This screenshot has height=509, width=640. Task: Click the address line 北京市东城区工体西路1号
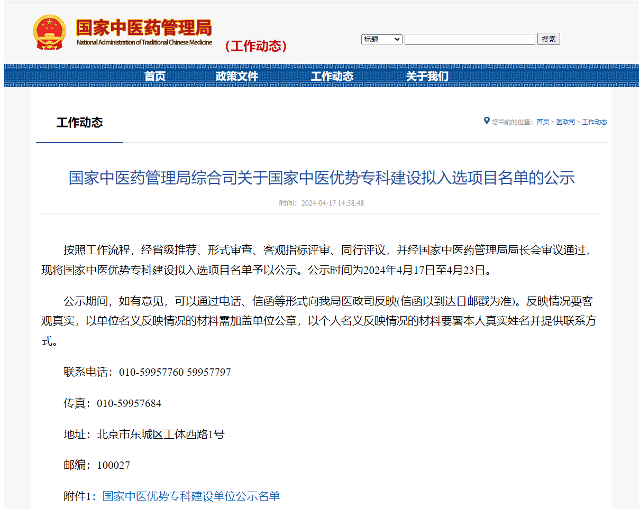pyautogui.click(x=144, y=434)
